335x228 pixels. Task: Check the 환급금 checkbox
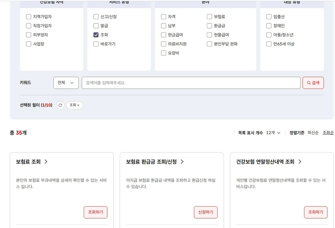209,26
